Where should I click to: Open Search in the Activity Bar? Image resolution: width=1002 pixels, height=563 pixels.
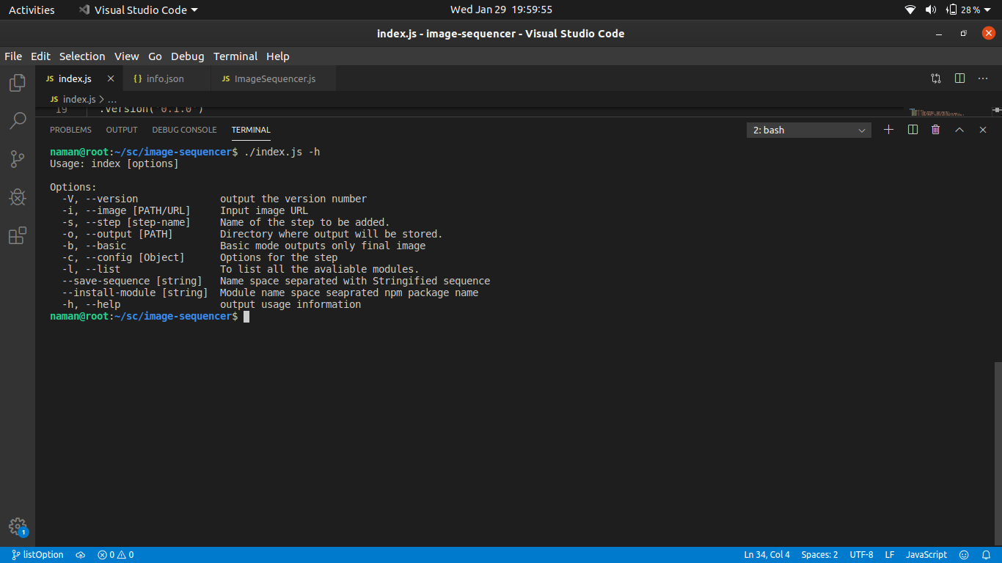coord(16,121)
